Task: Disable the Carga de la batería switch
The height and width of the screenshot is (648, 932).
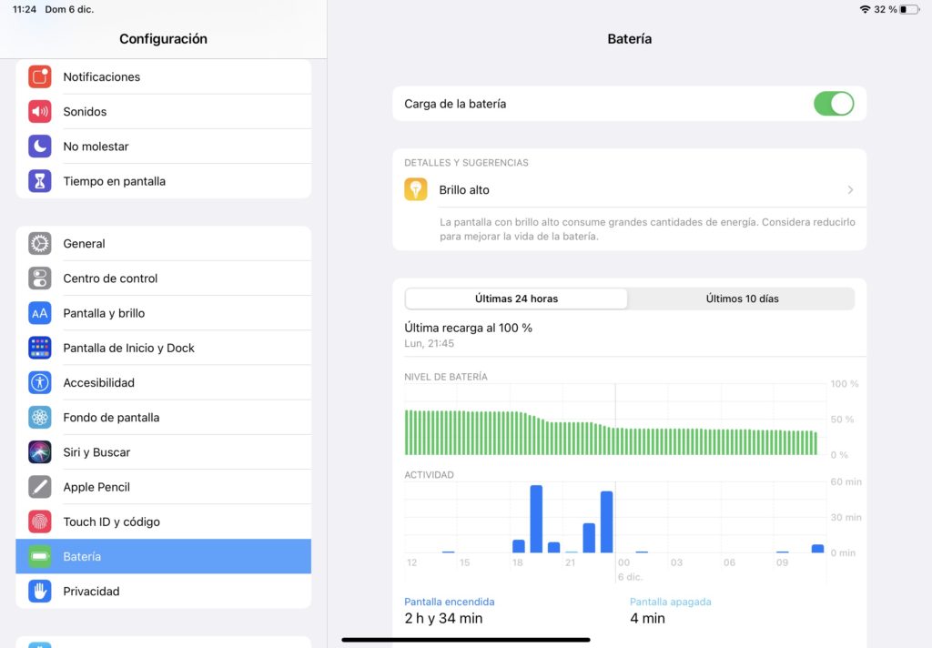Action: pos(833,104)
